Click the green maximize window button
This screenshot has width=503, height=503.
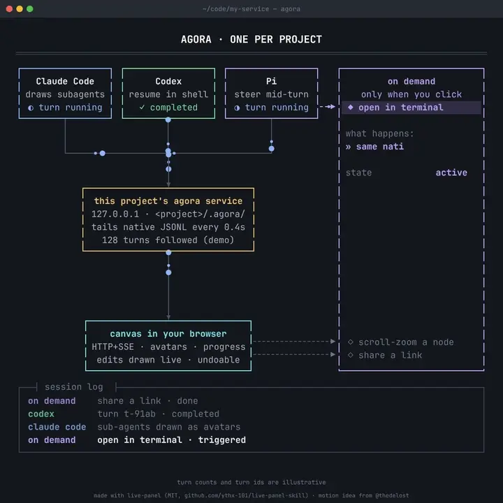pyautogui.click(x=30, y=9)
